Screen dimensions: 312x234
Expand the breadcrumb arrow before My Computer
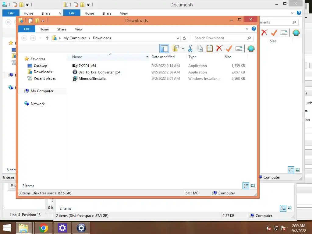coord(60,38)
